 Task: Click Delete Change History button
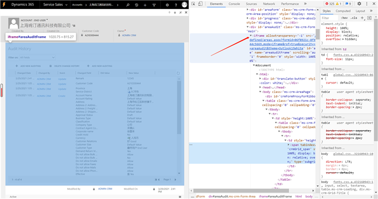[x=65, y=66]
